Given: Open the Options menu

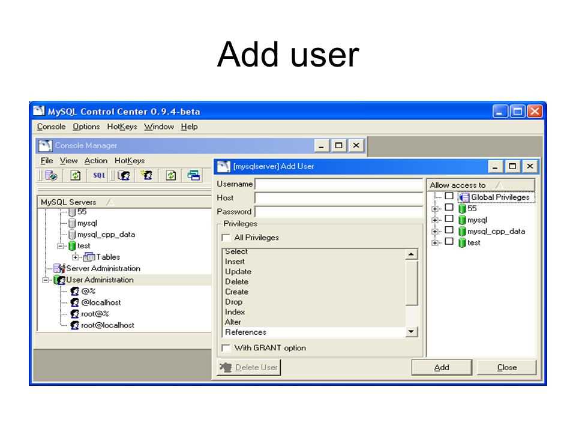Looking at the screenshot, I should coord(86,127).
